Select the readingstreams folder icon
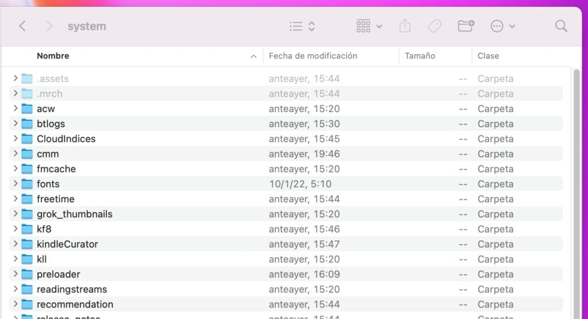Screen dimensions: 588x319 (27, 289)
